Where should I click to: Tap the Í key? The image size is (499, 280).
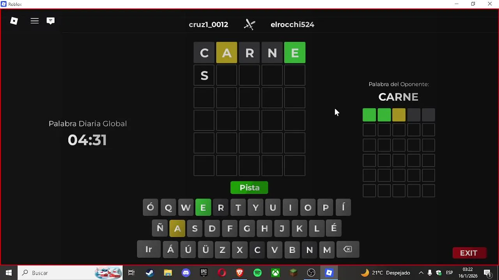343,208
